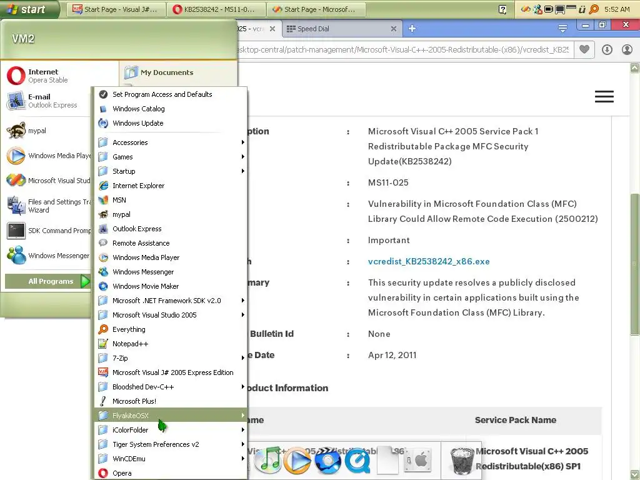
Task: Close the Speed Dial tab
Action: [x=394, y=29]
